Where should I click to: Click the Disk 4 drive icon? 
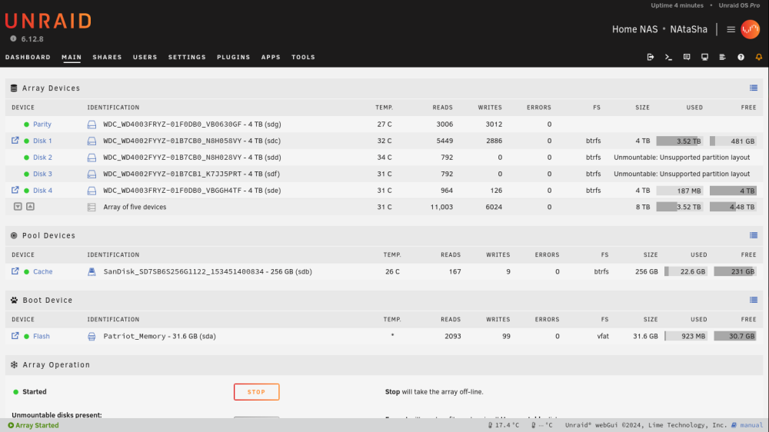pyautogui.click(x=92, y=191)
